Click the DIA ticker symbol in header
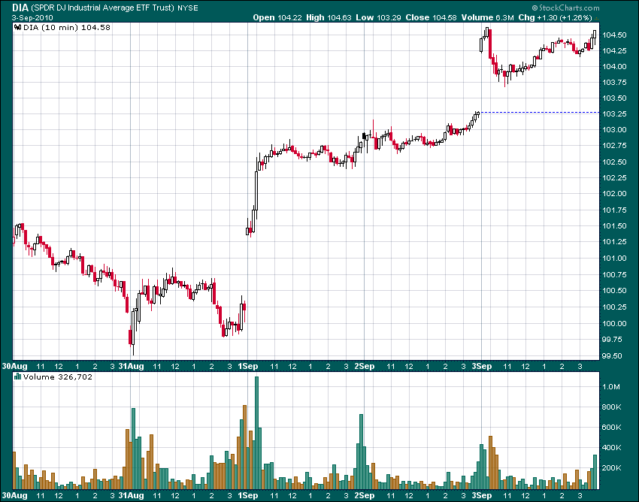This screenshot has width=639, height=502. pos(20,8)
